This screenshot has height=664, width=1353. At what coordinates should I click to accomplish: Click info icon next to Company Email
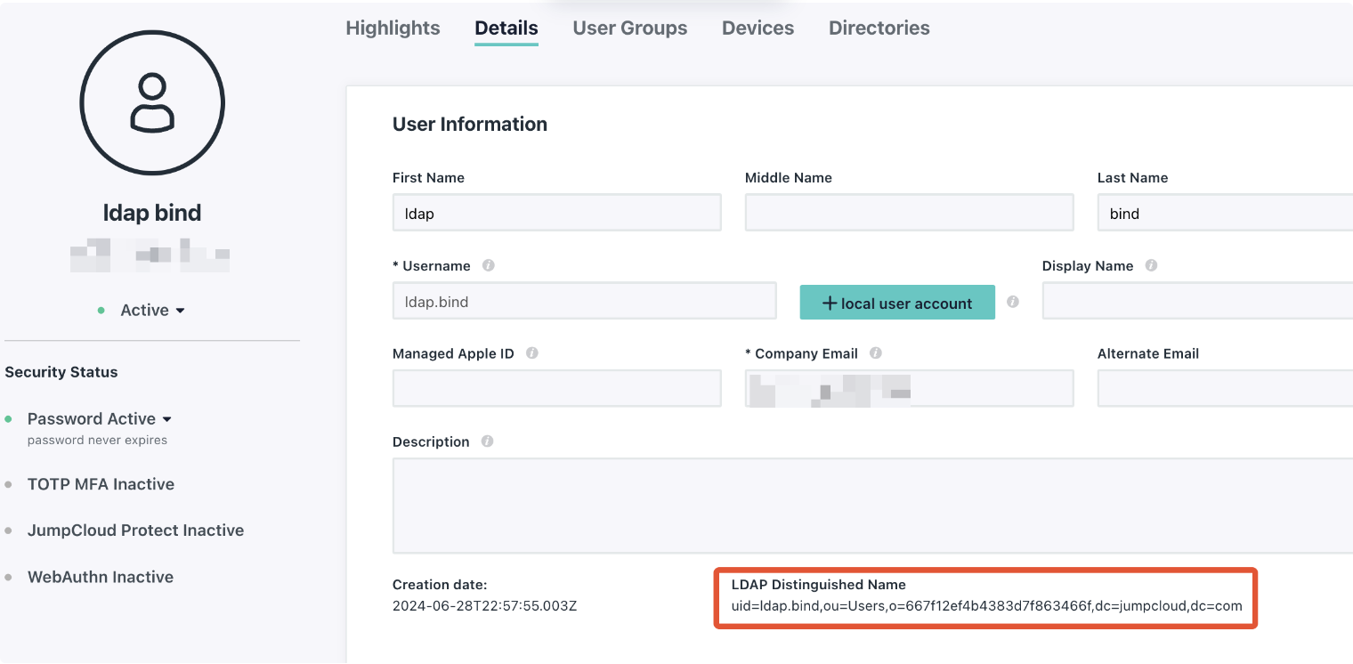876,353
